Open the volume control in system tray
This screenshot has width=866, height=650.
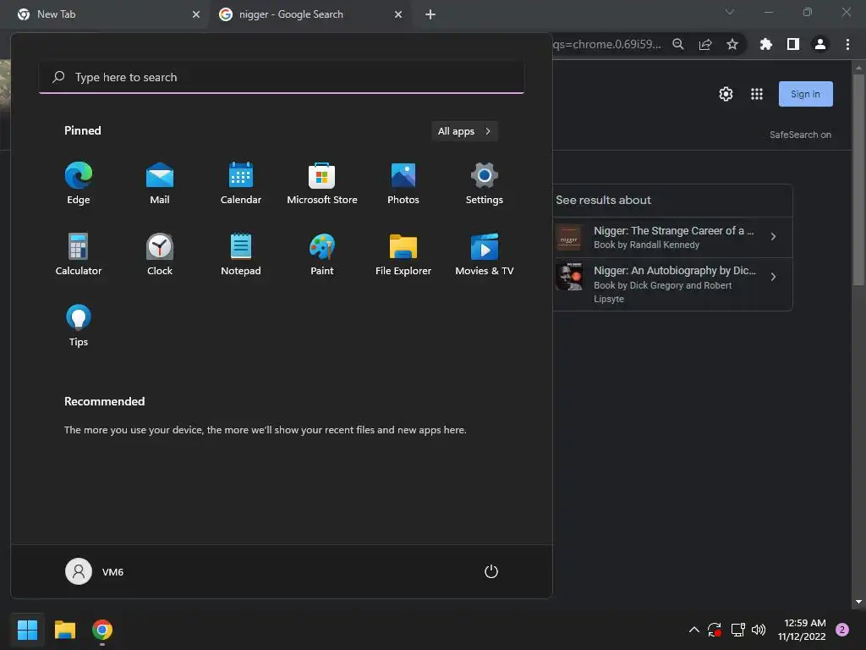pos(759,630)
